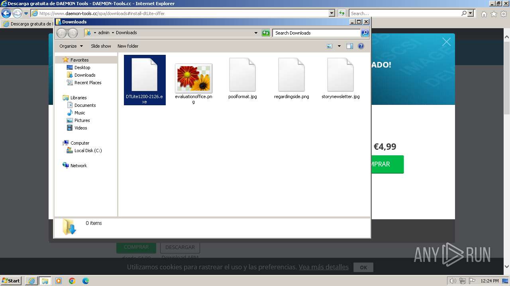Open the views options dropdown arrow
The width and height of the screenshot is (510, 286).
pos(339,46)
